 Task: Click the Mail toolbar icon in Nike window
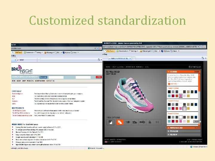(153, 51)
